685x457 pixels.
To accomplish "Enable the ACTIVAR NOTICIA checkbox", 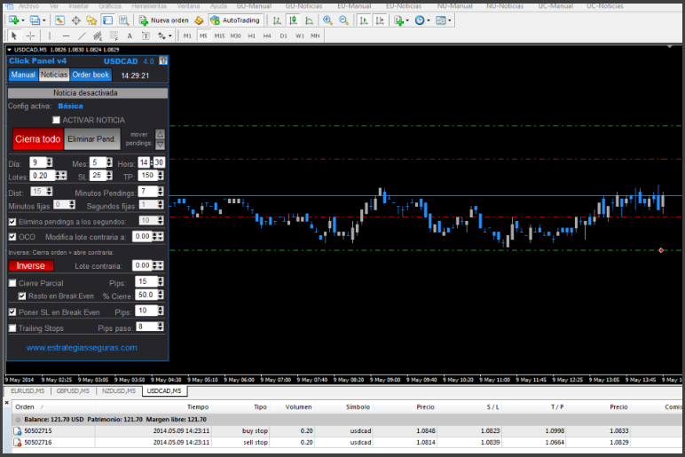I will click(x=57, y=120).
